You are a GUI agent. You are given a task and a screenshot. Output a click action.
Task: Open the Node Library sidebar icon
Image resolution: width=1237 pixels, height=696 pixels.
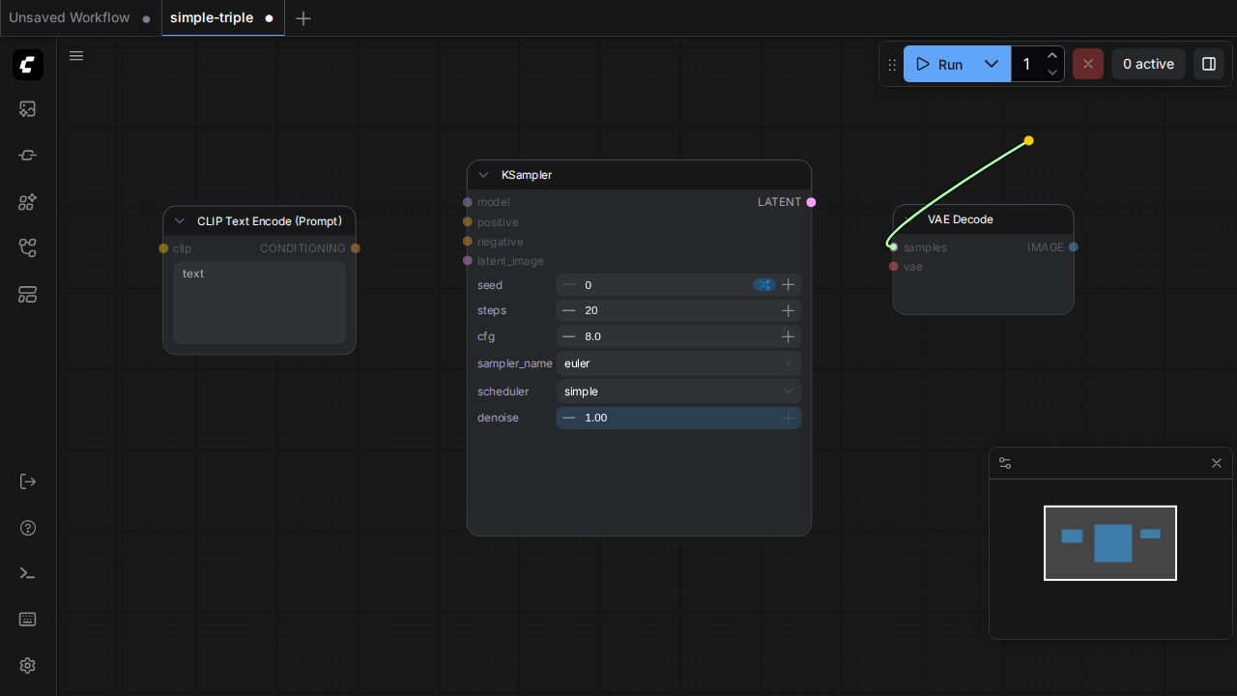point(28,156)
